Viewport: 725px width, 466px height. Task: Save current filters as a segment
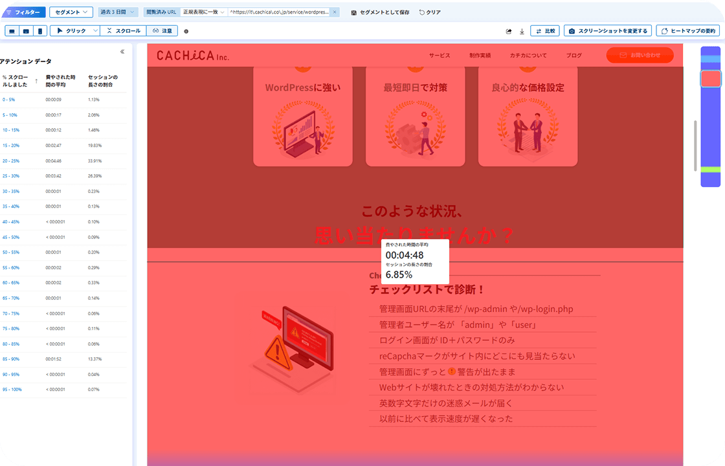coord(382,12)
